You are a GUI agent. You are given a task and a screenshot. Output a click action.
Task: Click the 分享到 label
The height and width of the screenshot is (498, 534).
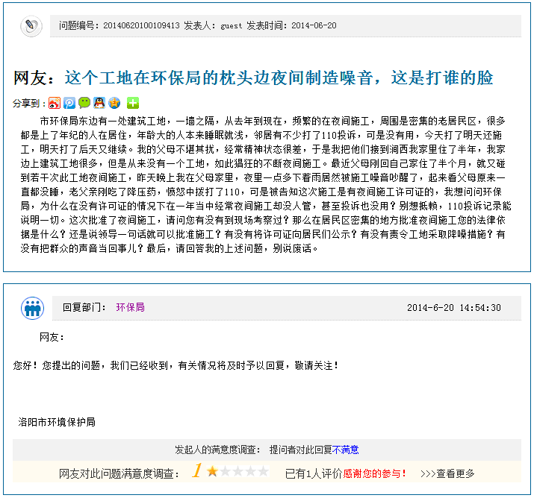tap(29, 103)
